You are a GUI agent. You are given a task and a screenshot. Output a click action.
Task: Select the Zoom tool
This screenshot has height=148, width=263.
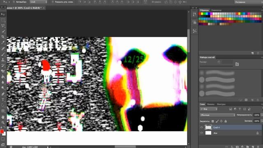pos(3,123)
